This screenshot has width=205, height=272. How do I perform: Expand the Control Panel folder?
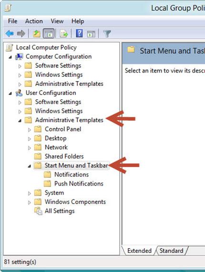[30, 130]
